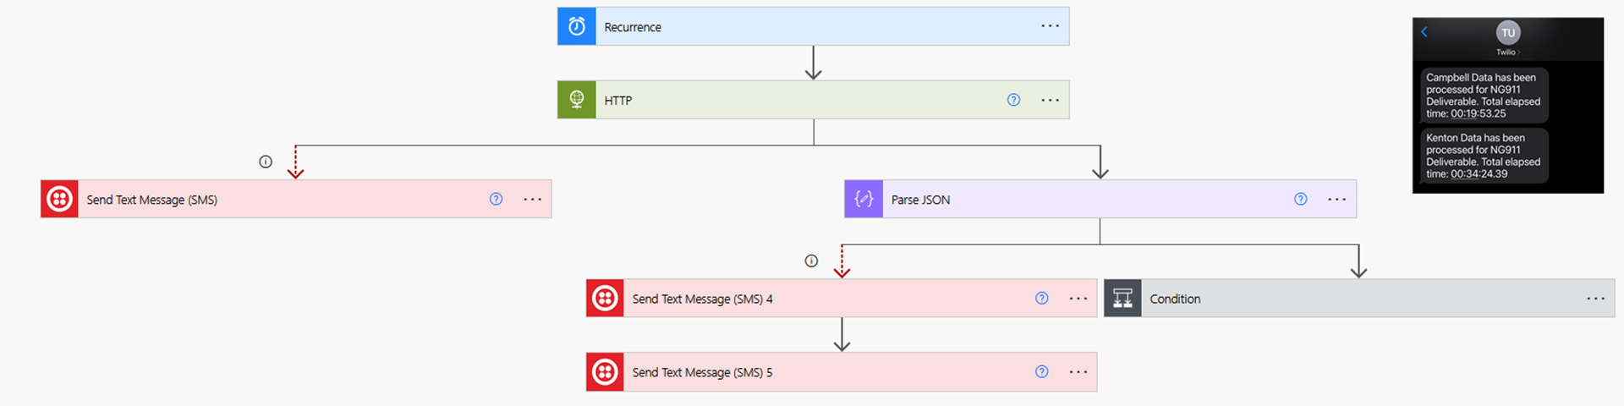Click the Twilio icon on Send Text Message (SMS)
This screenshot has height=406, width=1624.
(60, 199)
